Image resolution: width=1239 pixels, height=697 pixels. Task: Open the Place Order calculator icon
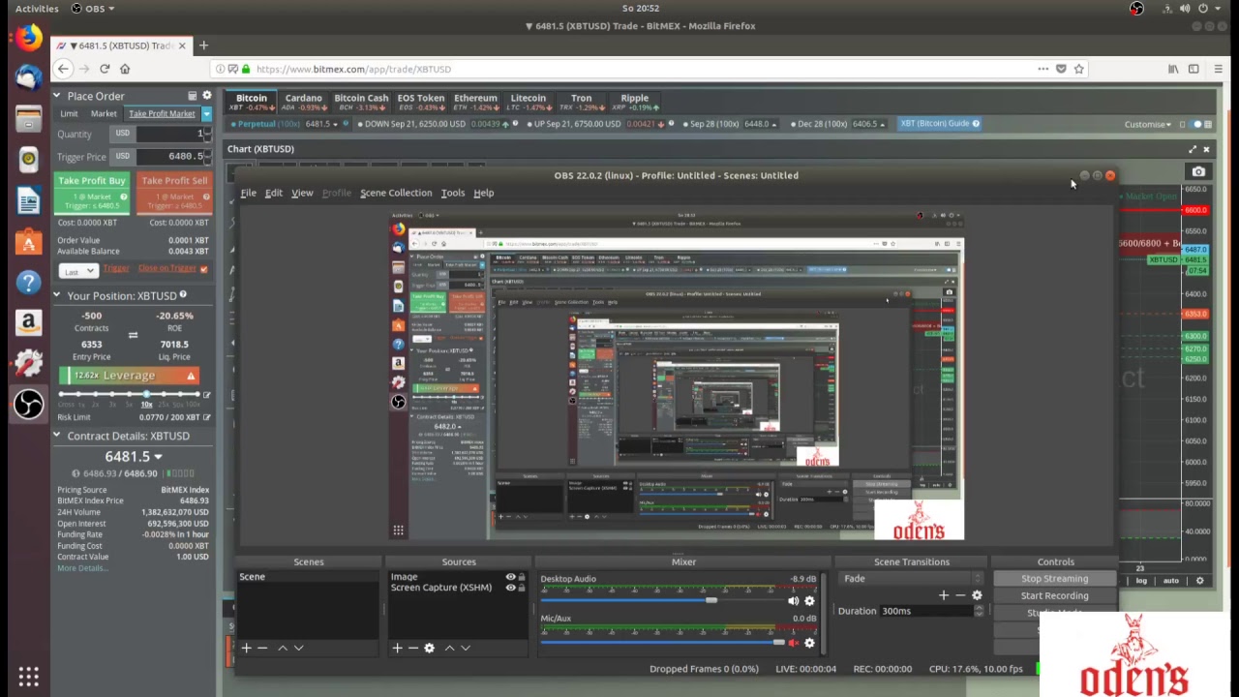[192, 96]
